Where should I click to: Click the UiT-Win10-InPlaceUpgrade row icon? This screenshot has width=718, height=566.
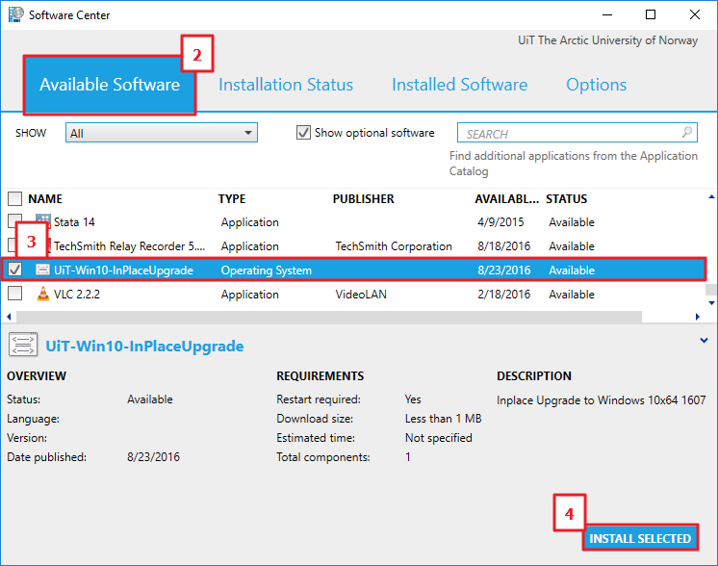tap(42, 270)
